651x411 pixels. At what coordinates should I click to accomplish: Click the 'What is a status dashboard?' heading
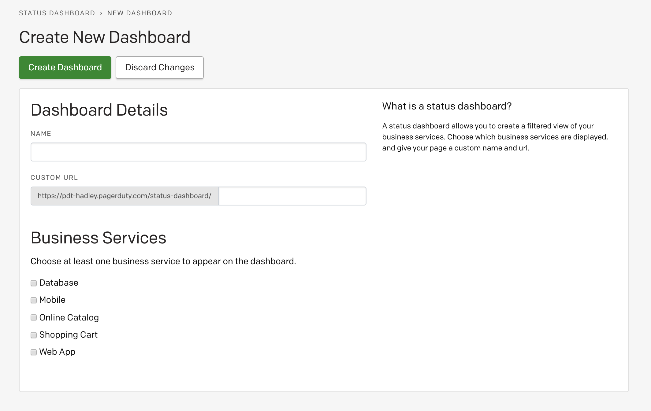pyautogui.click(x=447, y=106)
